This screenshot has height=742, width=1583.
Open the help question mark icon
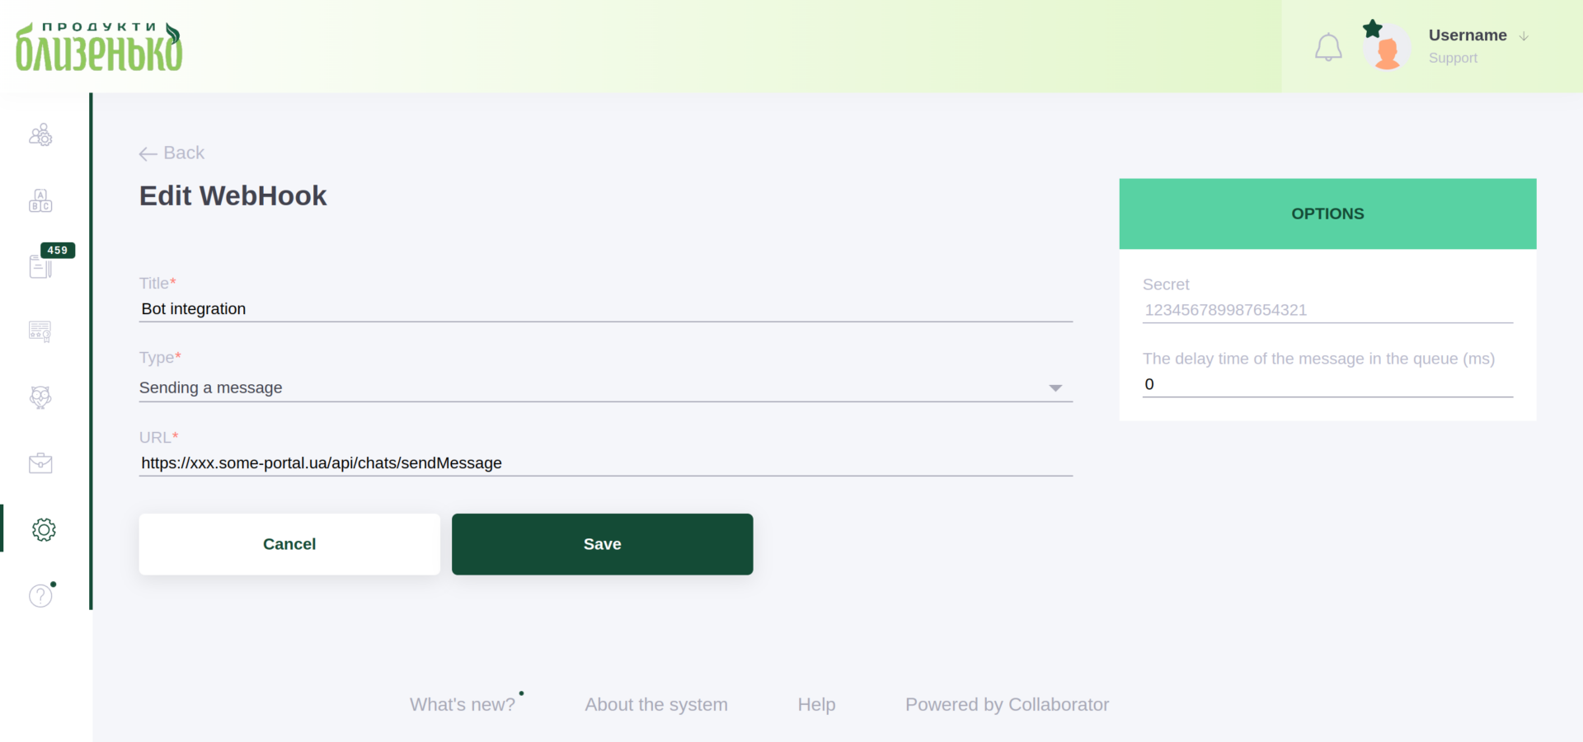(x=40, y=595)
